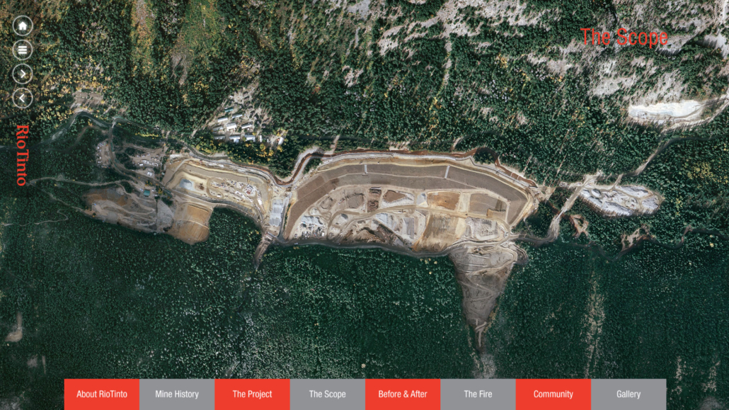Click the large central excavation pit on map
729x410 pixels.
(x=403, y=205)
